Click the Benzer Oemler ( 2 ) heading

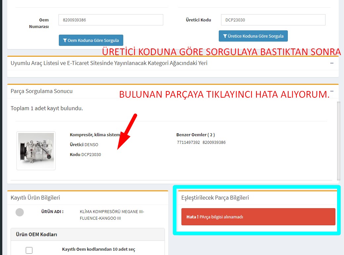pyautogui.click(x=196, y=135)
